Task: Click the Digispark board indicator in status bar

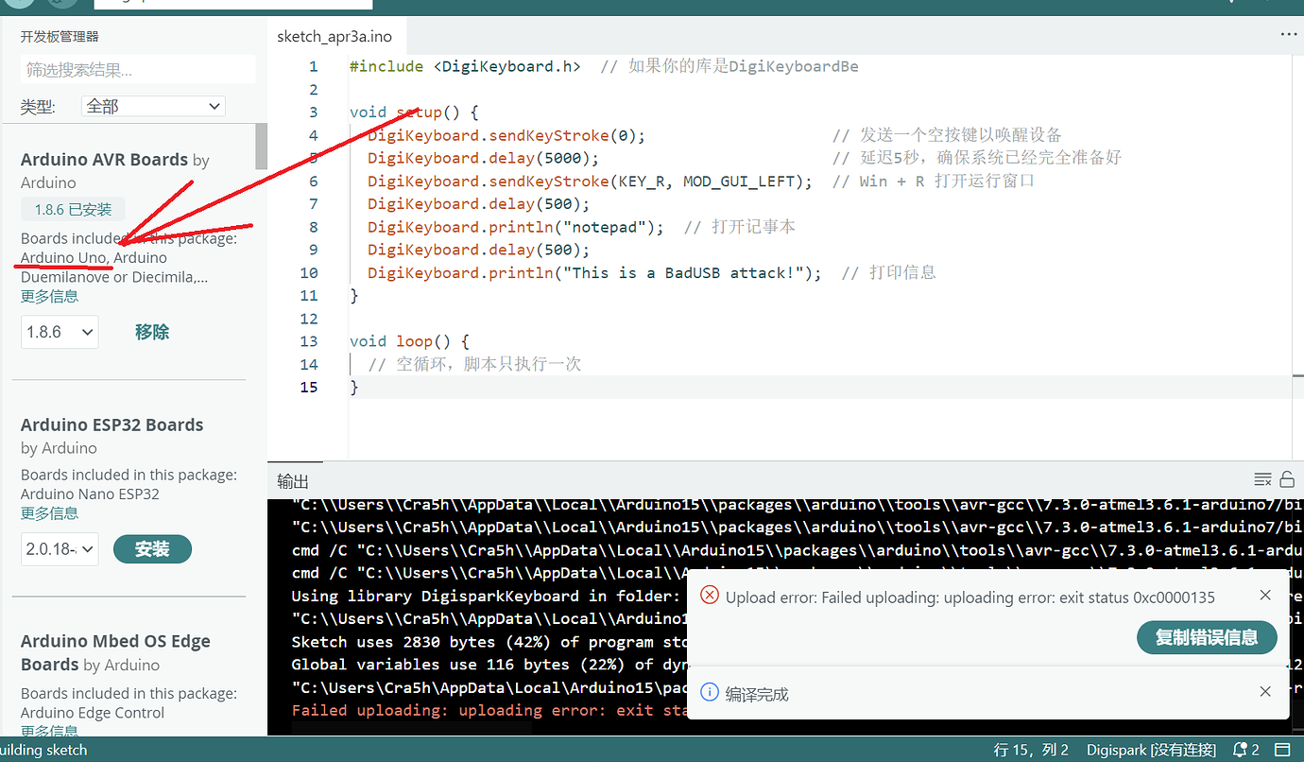Action: tap(1150, 749)
